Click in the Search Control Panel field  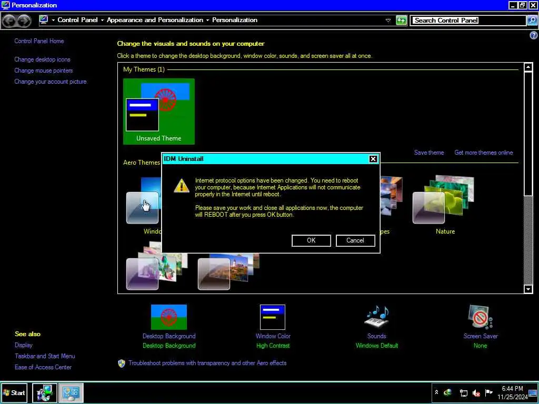pos(468,21)
